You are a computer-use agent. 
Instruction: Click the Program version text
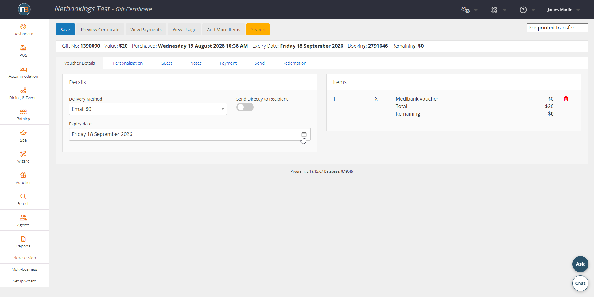(x=322, y=171)
